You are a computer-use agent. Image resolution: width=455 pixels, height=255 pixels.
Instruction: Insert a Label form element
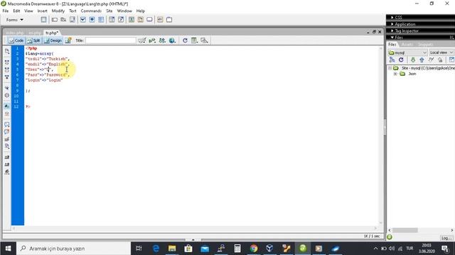160,20
